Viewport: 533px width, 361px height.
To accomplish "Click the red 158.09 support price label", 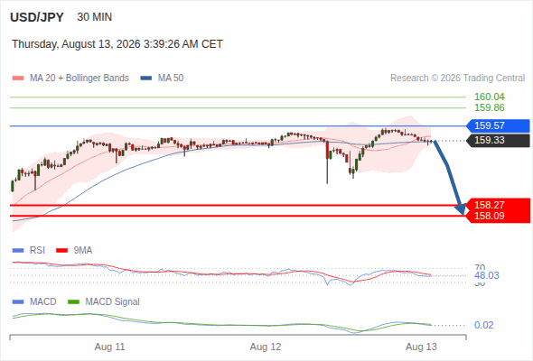I will pos(490,216).
